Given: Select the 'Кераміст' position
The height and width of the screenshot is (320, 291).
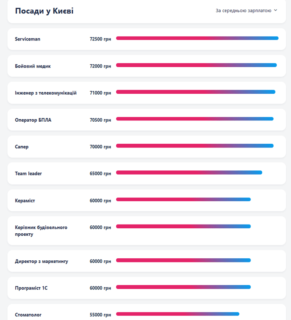Looking at the screenshot, I should 25,200.
